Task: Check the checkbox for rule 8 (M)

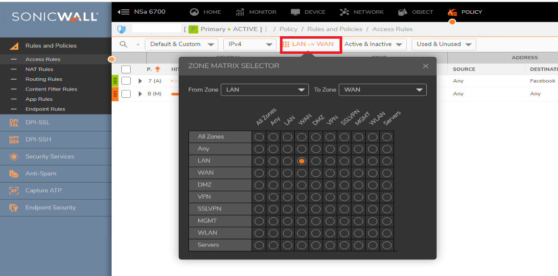Action: point(126,94)
